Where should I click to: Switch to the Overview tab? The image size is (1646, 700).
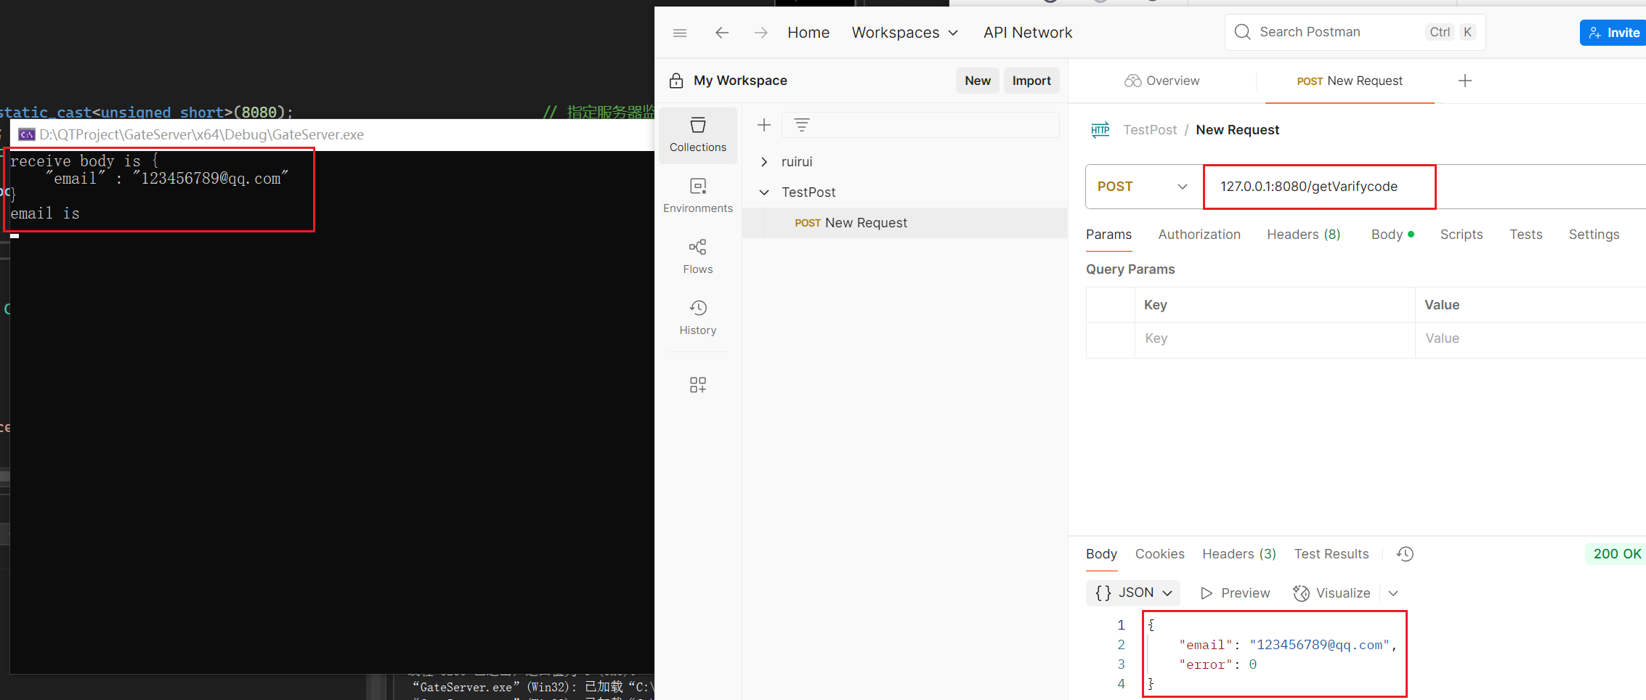[x=1162, y=81]
